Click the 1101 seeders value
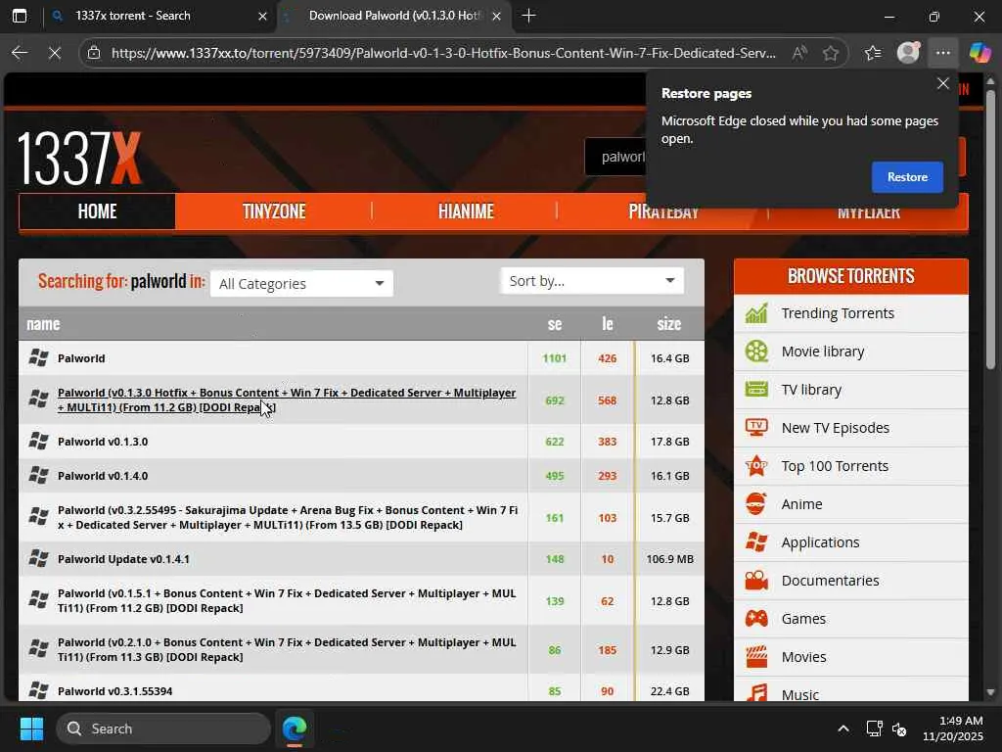The width and height of the screenshot is (1002, 752). tap(555, 358)
